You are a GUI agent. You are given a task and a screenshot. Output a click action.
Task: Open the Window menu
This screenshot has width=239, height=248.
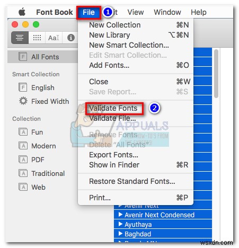(167, 12)
